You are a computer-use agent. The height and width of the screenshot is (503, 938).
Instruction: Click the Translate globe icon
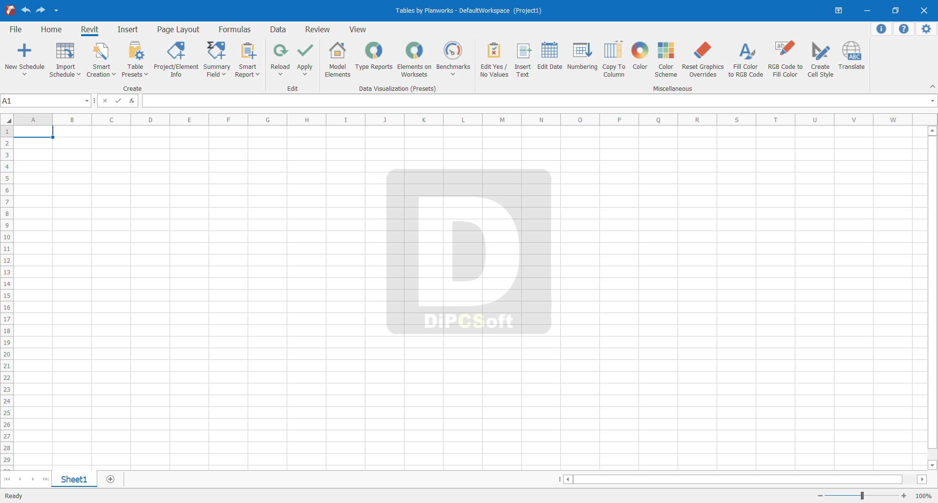tap(852, 51)
